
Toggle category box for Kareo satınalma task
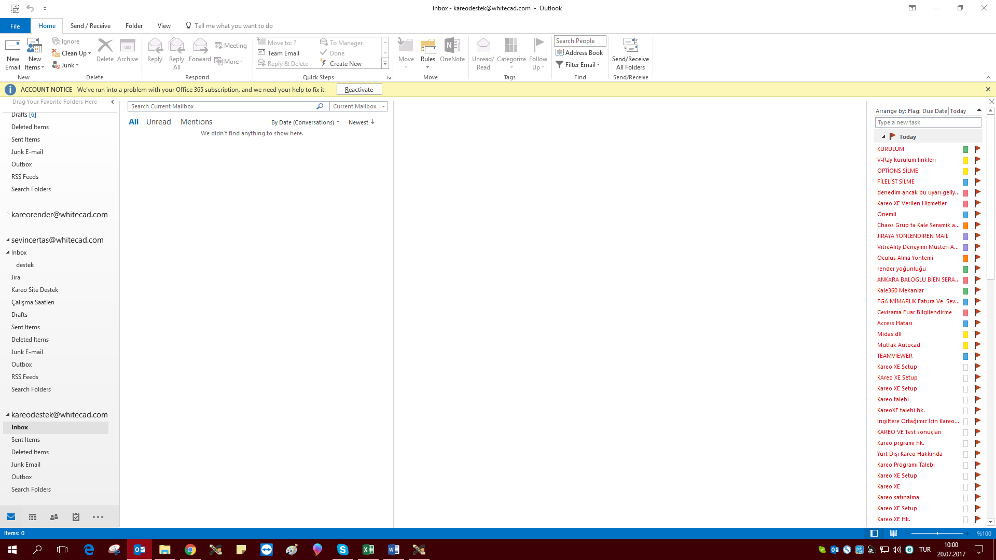(965, 498)
